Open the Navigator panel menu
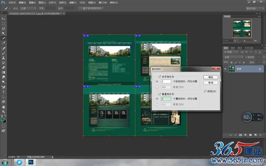 point(259,16)
